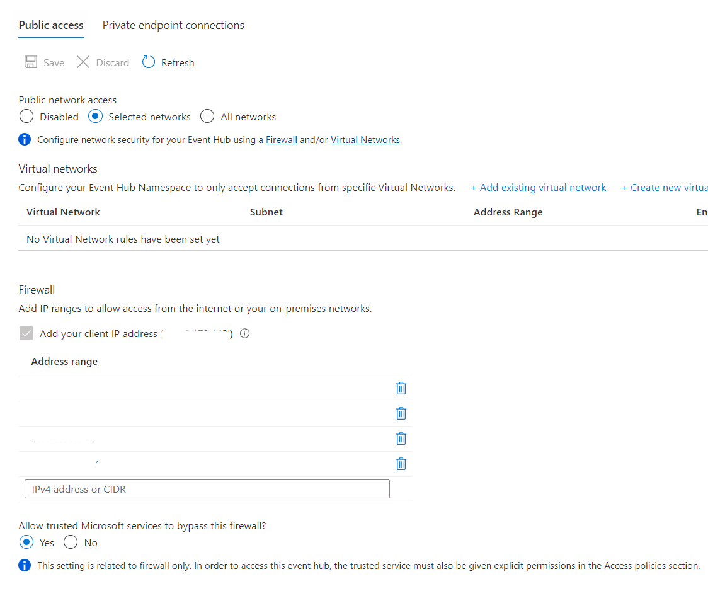Delete the first Address range entry
The height and width of the screenshot is (591, 708).
click(401, 388)
